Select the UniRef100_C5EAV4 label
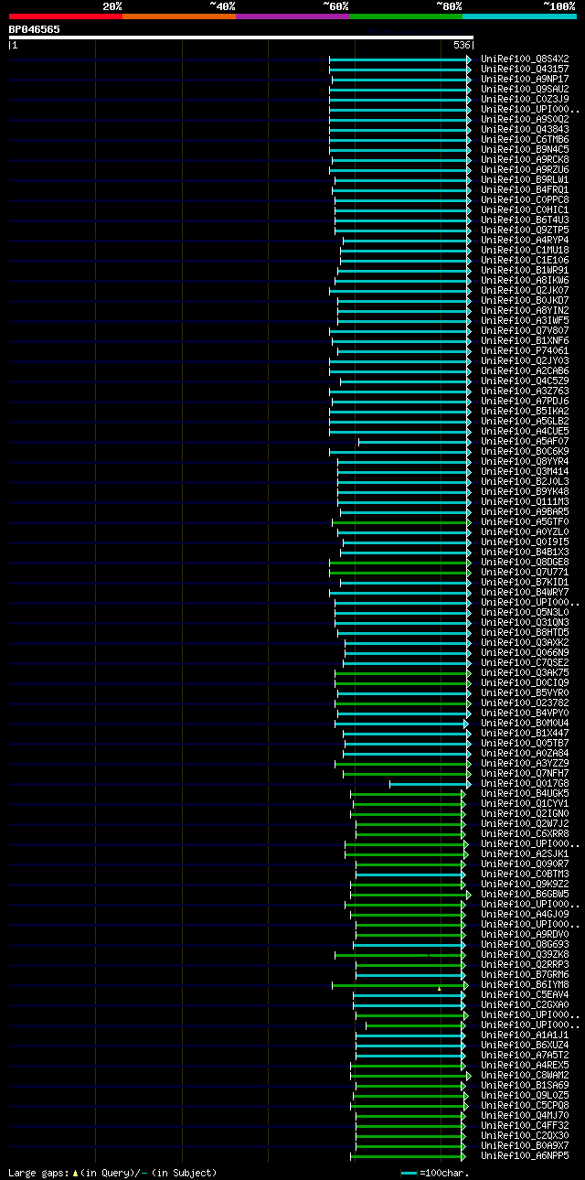The height and width of the screenshot is (1180, 585). point(525,994)
